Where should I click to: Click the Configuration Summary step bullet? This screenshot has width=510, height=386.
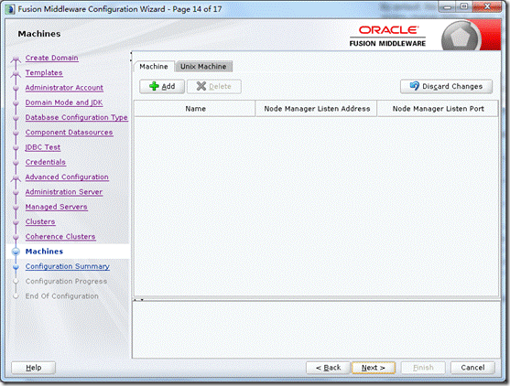tap(16, 266)
